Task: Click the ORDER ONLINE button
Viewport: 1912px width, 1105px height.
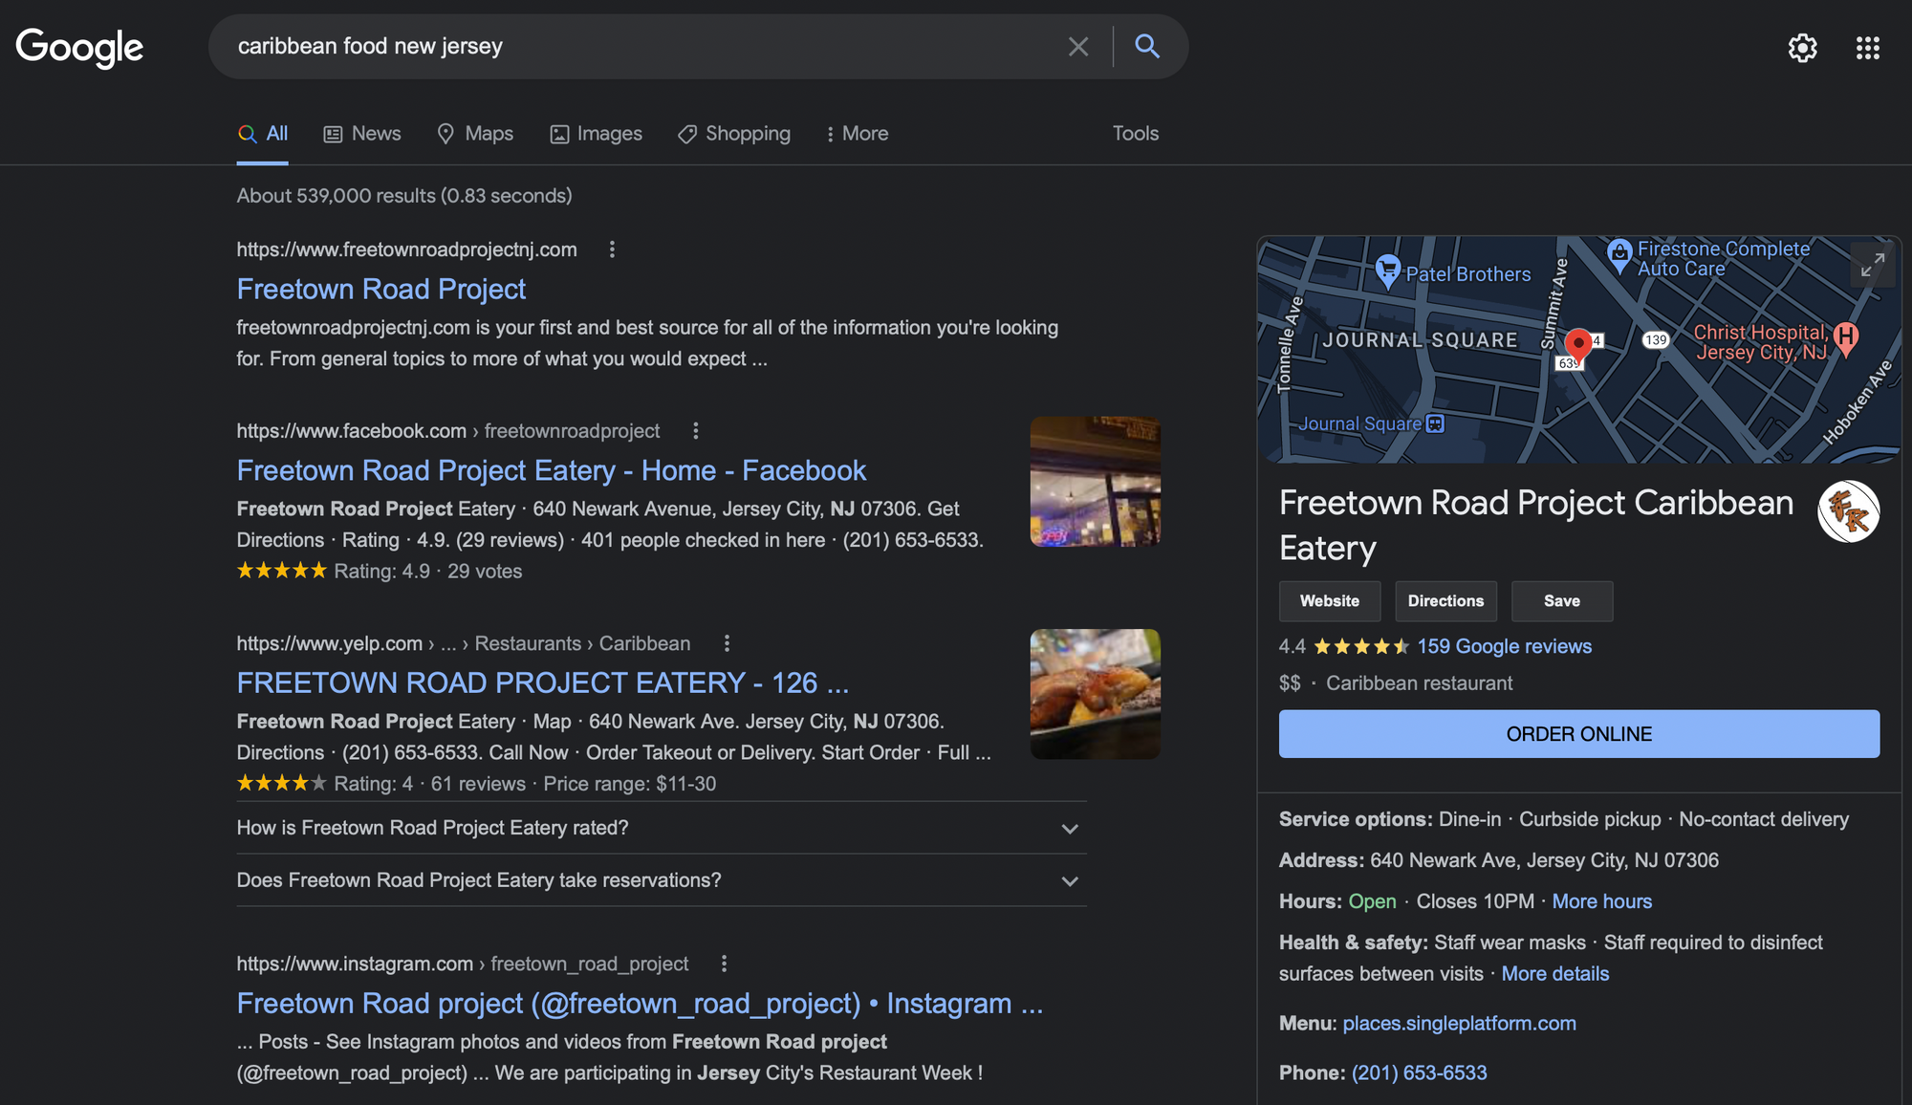Action: [x=1577, y=733]
